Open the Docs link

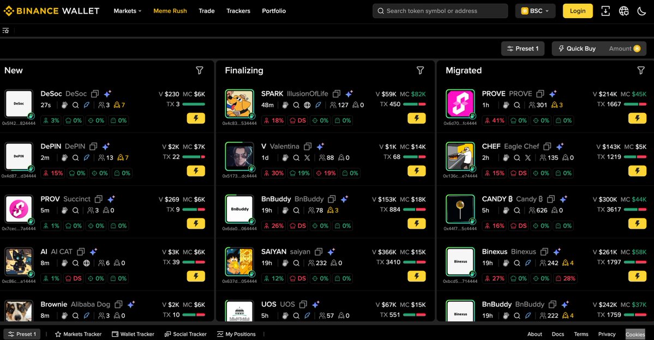click(558, 334)
